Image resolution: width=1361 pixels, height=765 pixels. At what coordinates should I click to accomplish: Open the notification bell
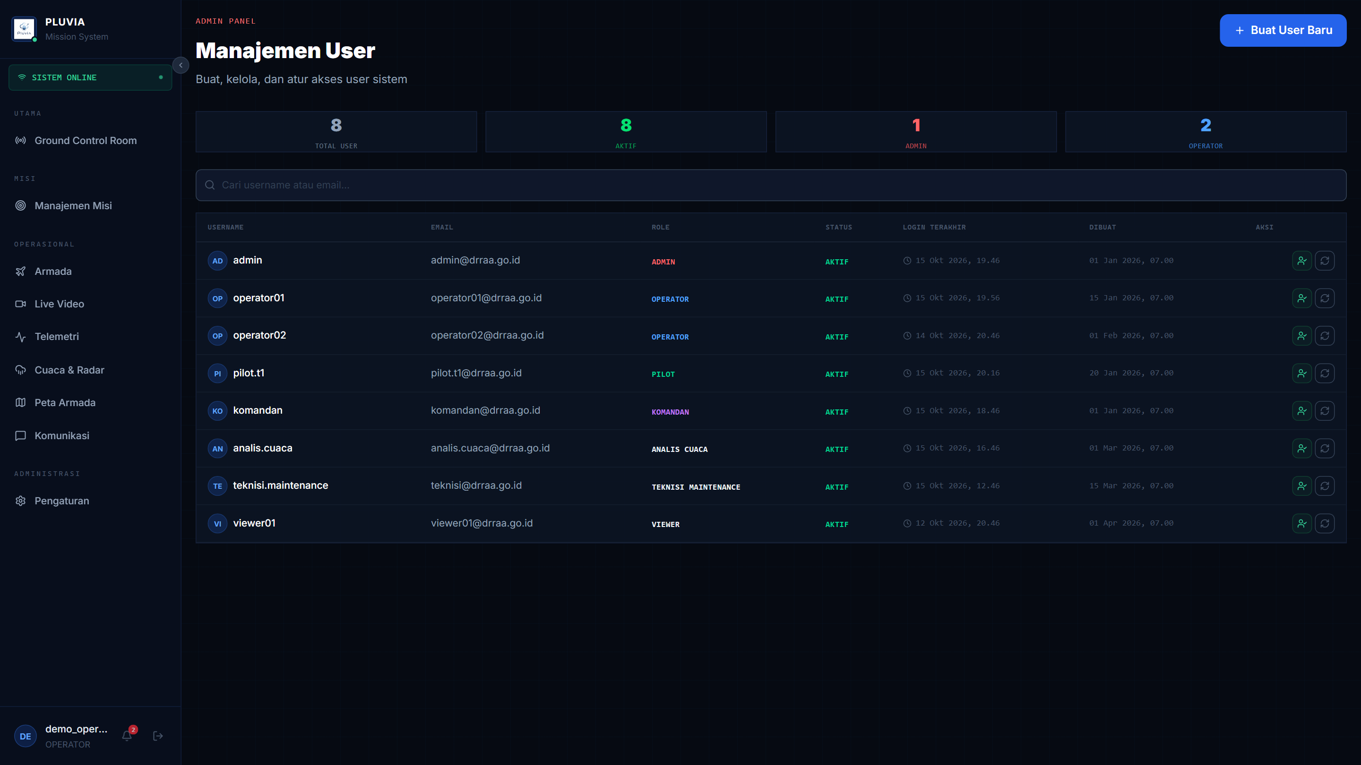click(127, 735)
